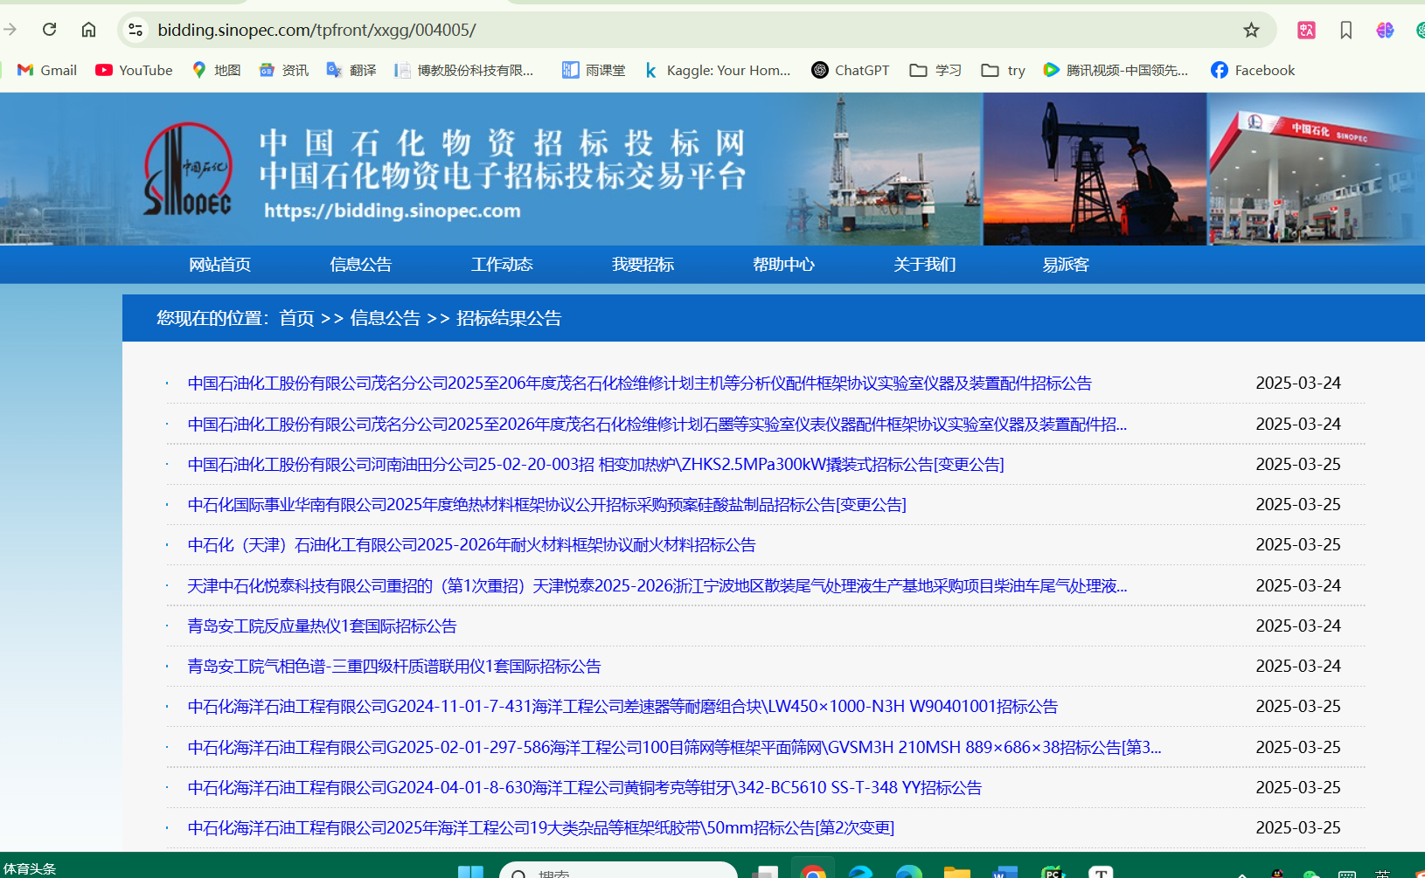Open G2024-11-01-7-431 差速器等耐磨组合块 announcement
Screen dimensions: 1425x878
[x=622, y=707]
